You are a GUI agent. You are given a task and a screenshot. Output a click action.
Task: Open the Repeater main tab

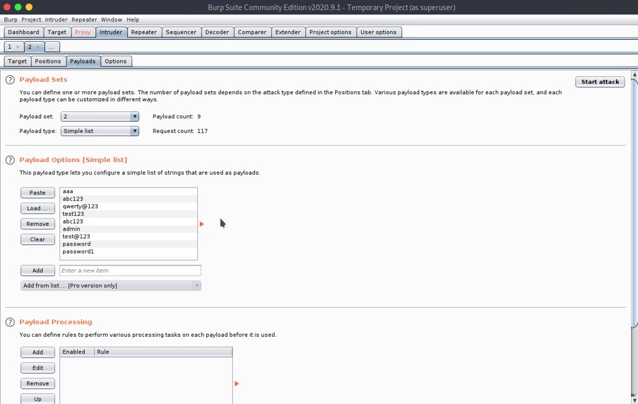pyautogui.click(x=144, y=32)
